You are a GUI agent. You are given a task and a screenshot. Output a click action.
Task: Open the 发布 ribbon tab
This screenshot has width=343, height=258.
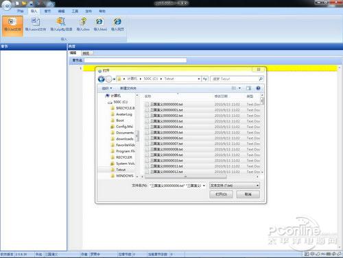[88, 11]
